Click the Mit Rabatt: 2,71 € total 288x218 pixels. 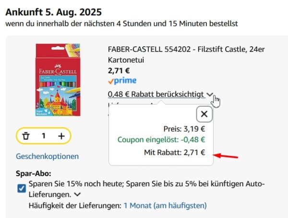174,153
